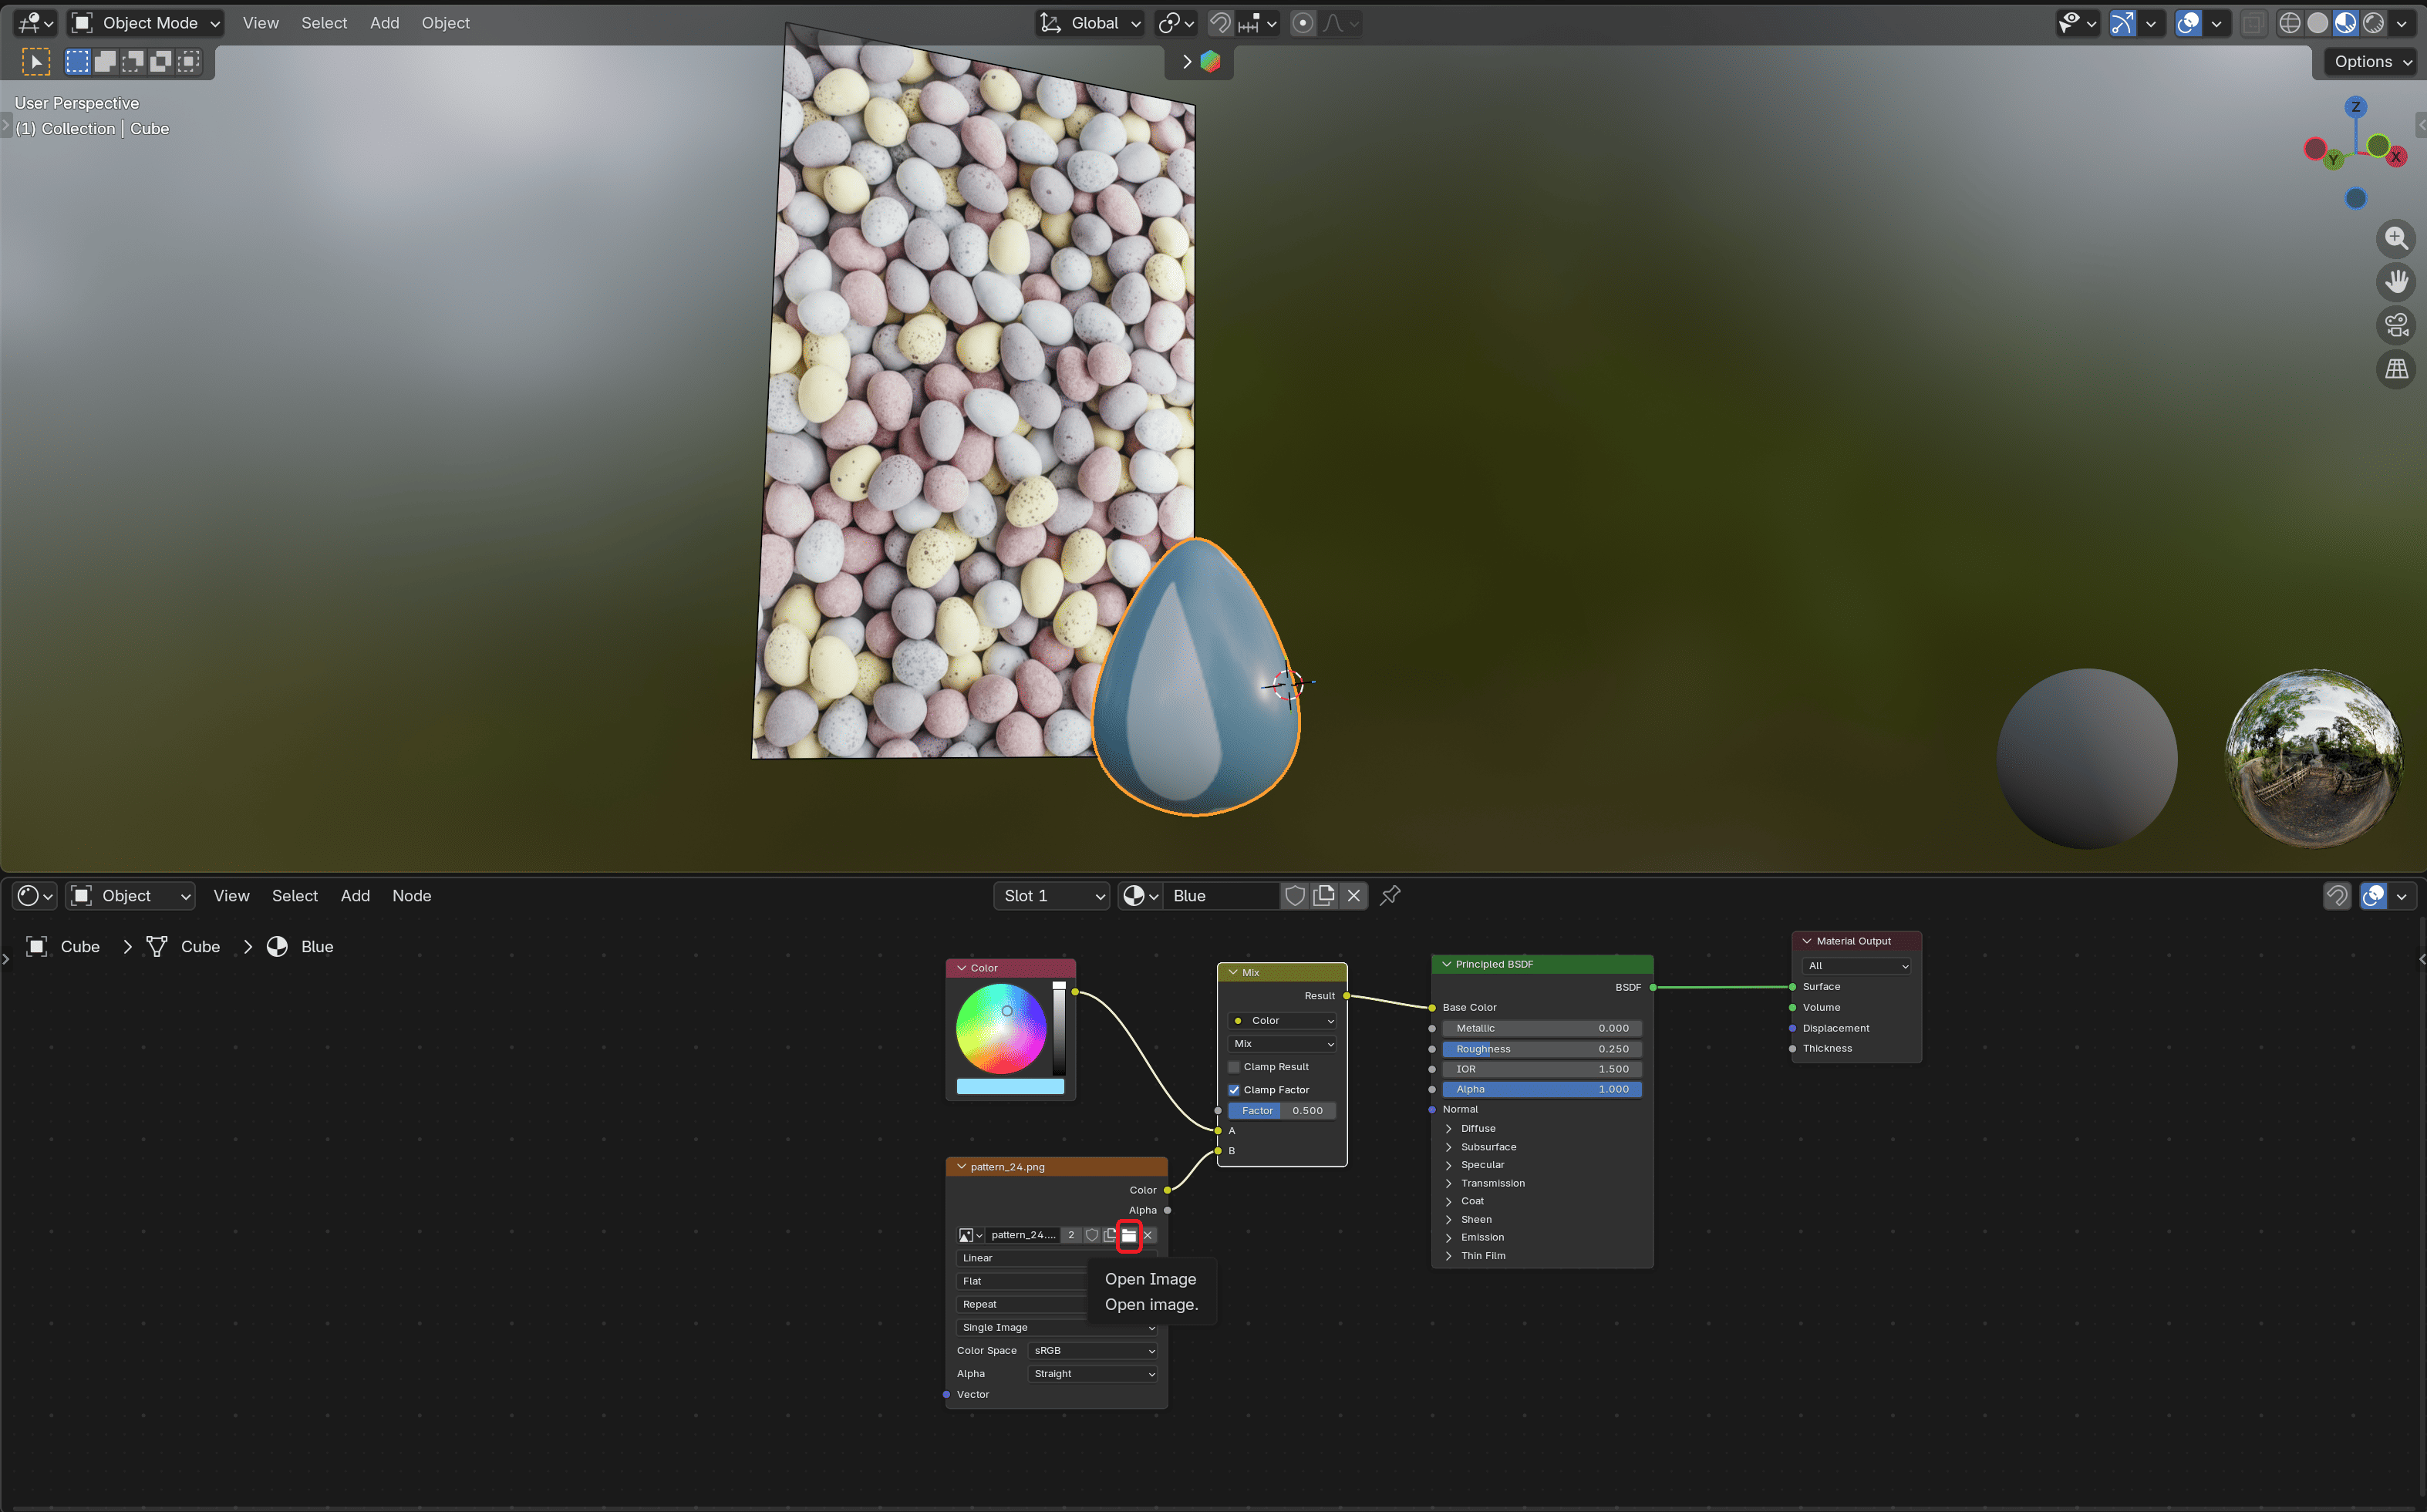Toggle show overlays in viewport
This screenshot has width=2427, height=1512.
2188,22
